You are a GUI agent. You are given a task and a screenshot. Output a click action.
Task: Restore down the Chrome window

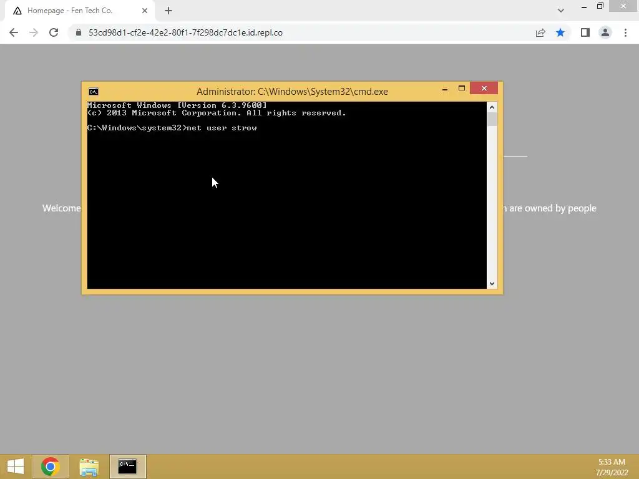pyautogui.click(x=600, y=6)
